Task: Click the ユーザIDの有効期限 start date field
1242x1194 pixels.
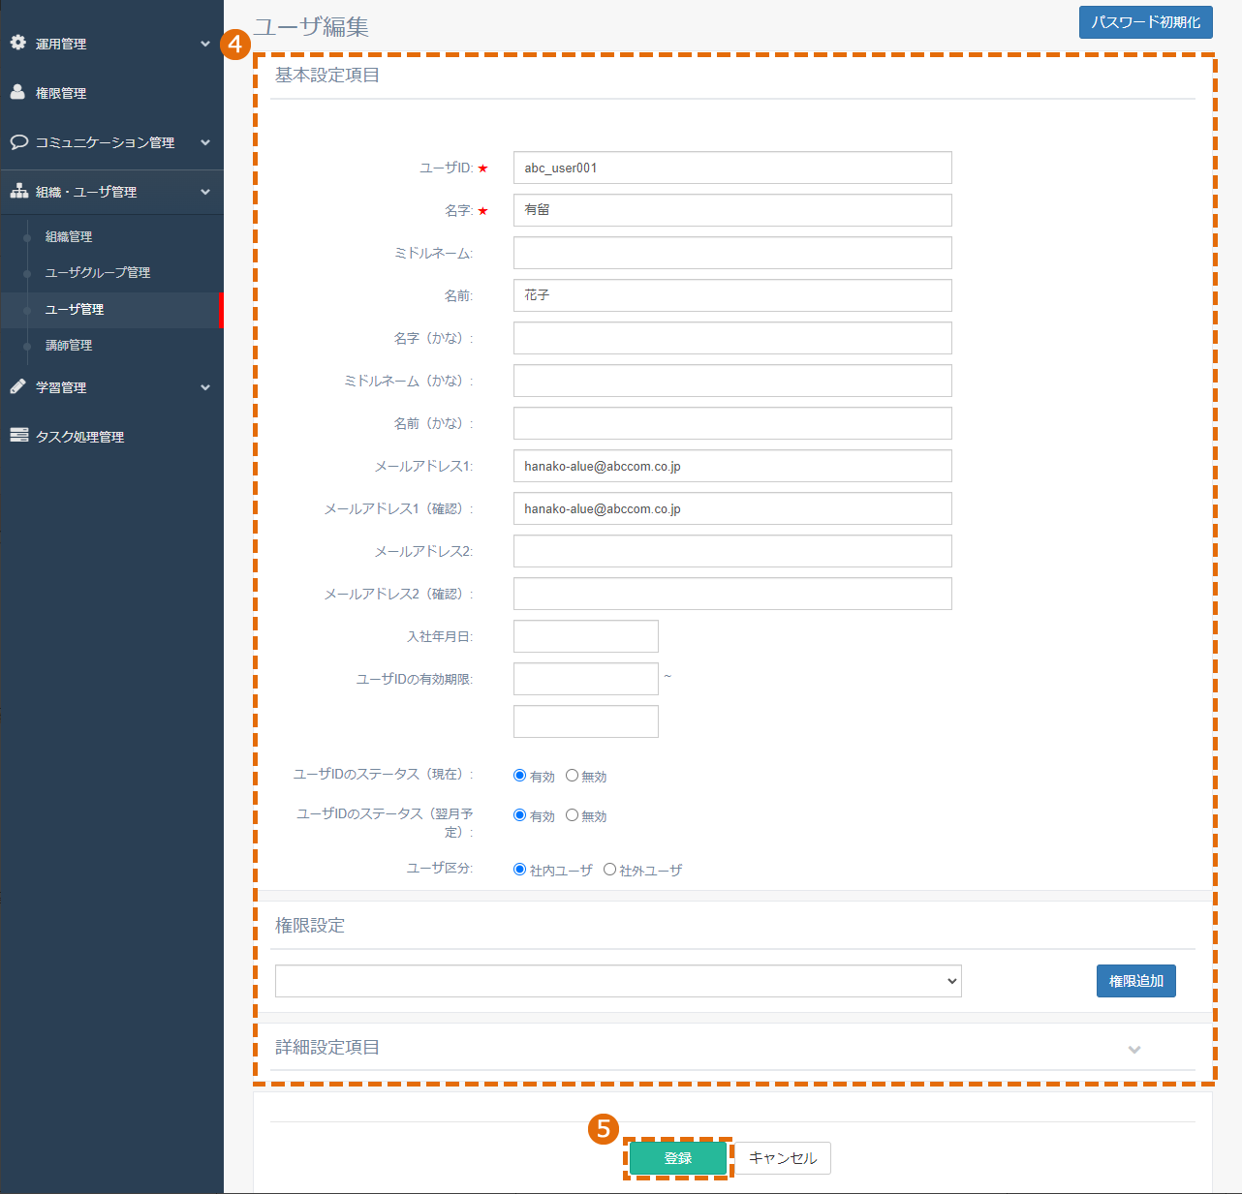Action: click(586, 679)
